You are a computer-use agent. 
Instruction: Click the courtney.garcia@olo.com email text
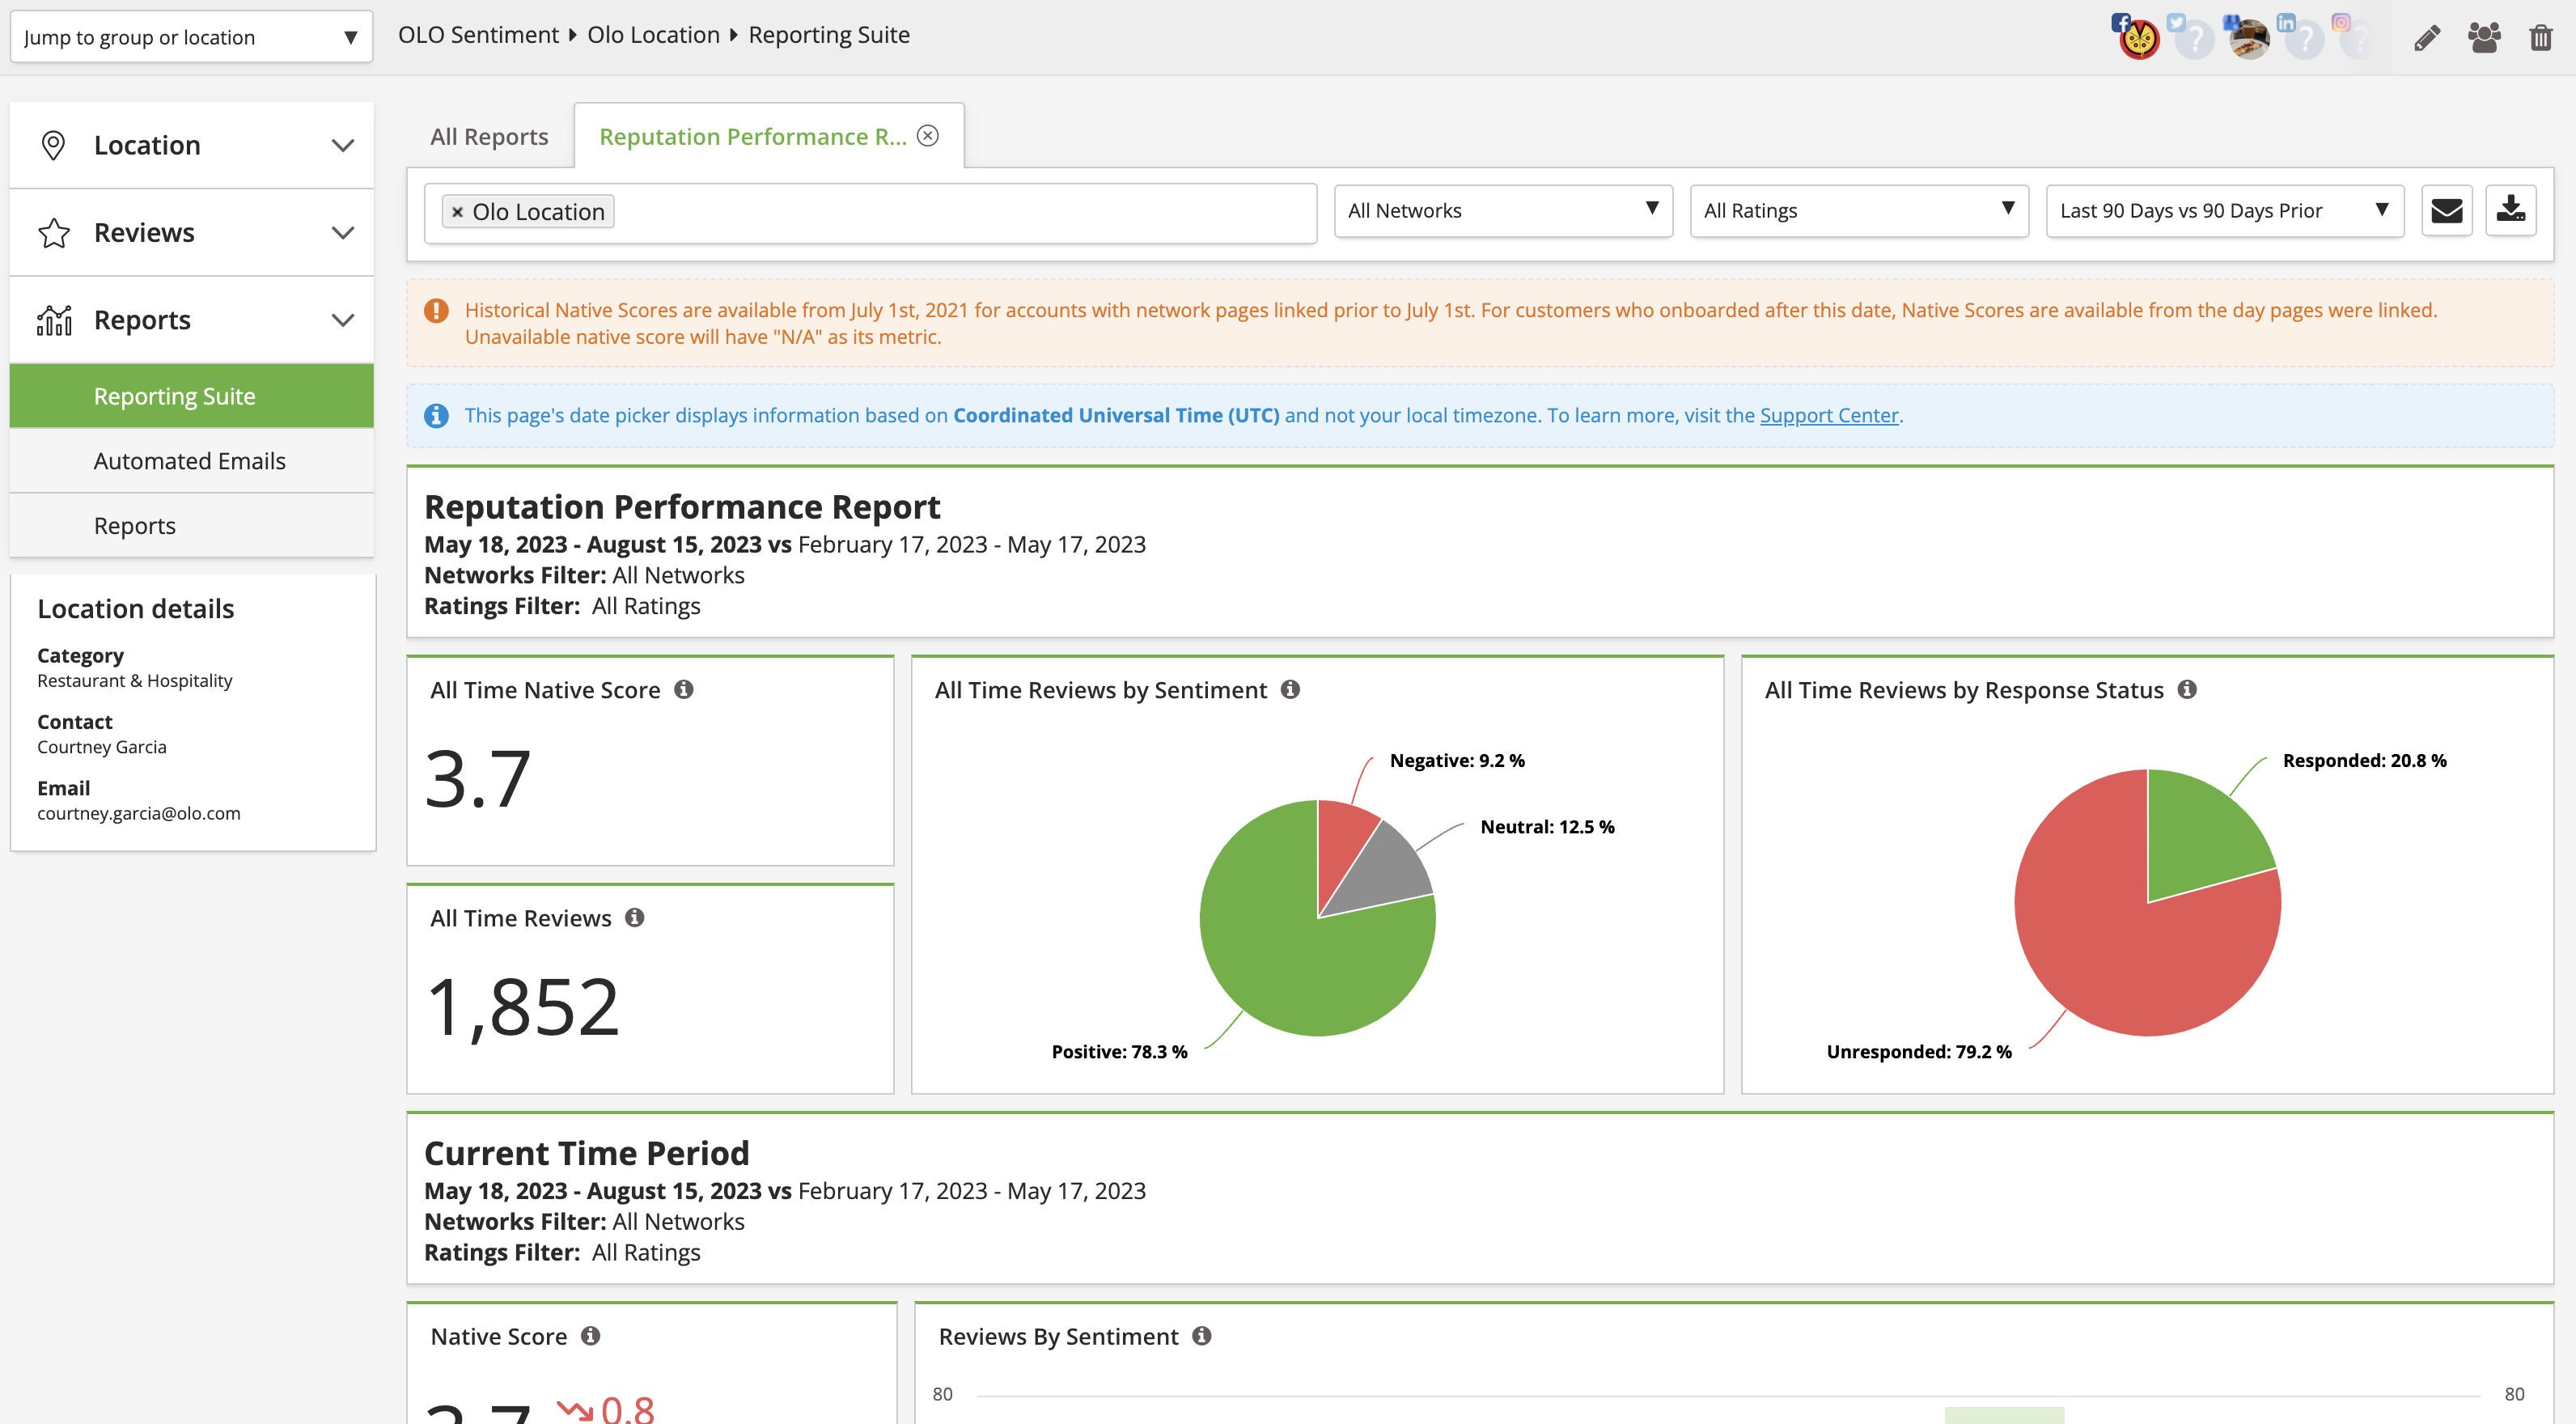coord(139,814)
